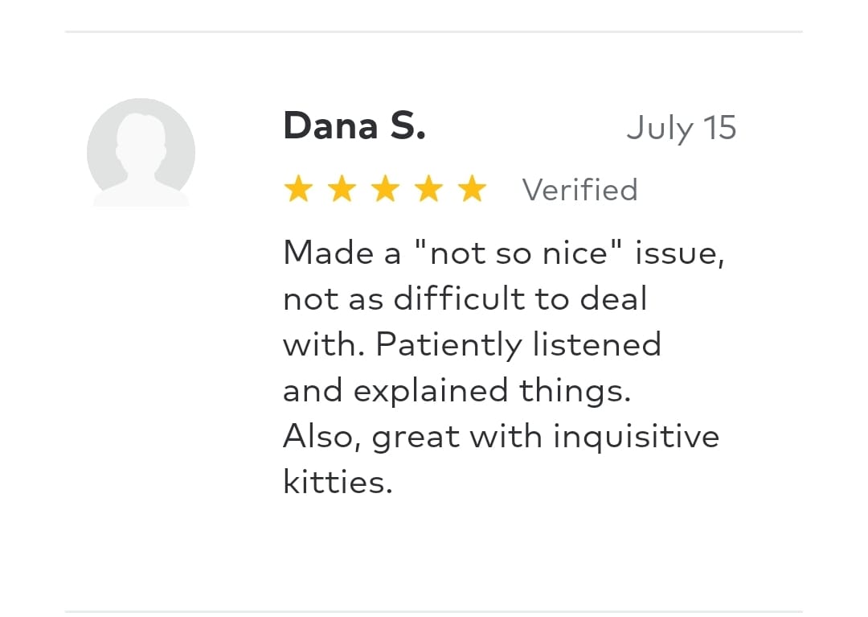Click the quoted phrase "not so nice"
Viewport: 868px width, 617px height.
(517, 253)
